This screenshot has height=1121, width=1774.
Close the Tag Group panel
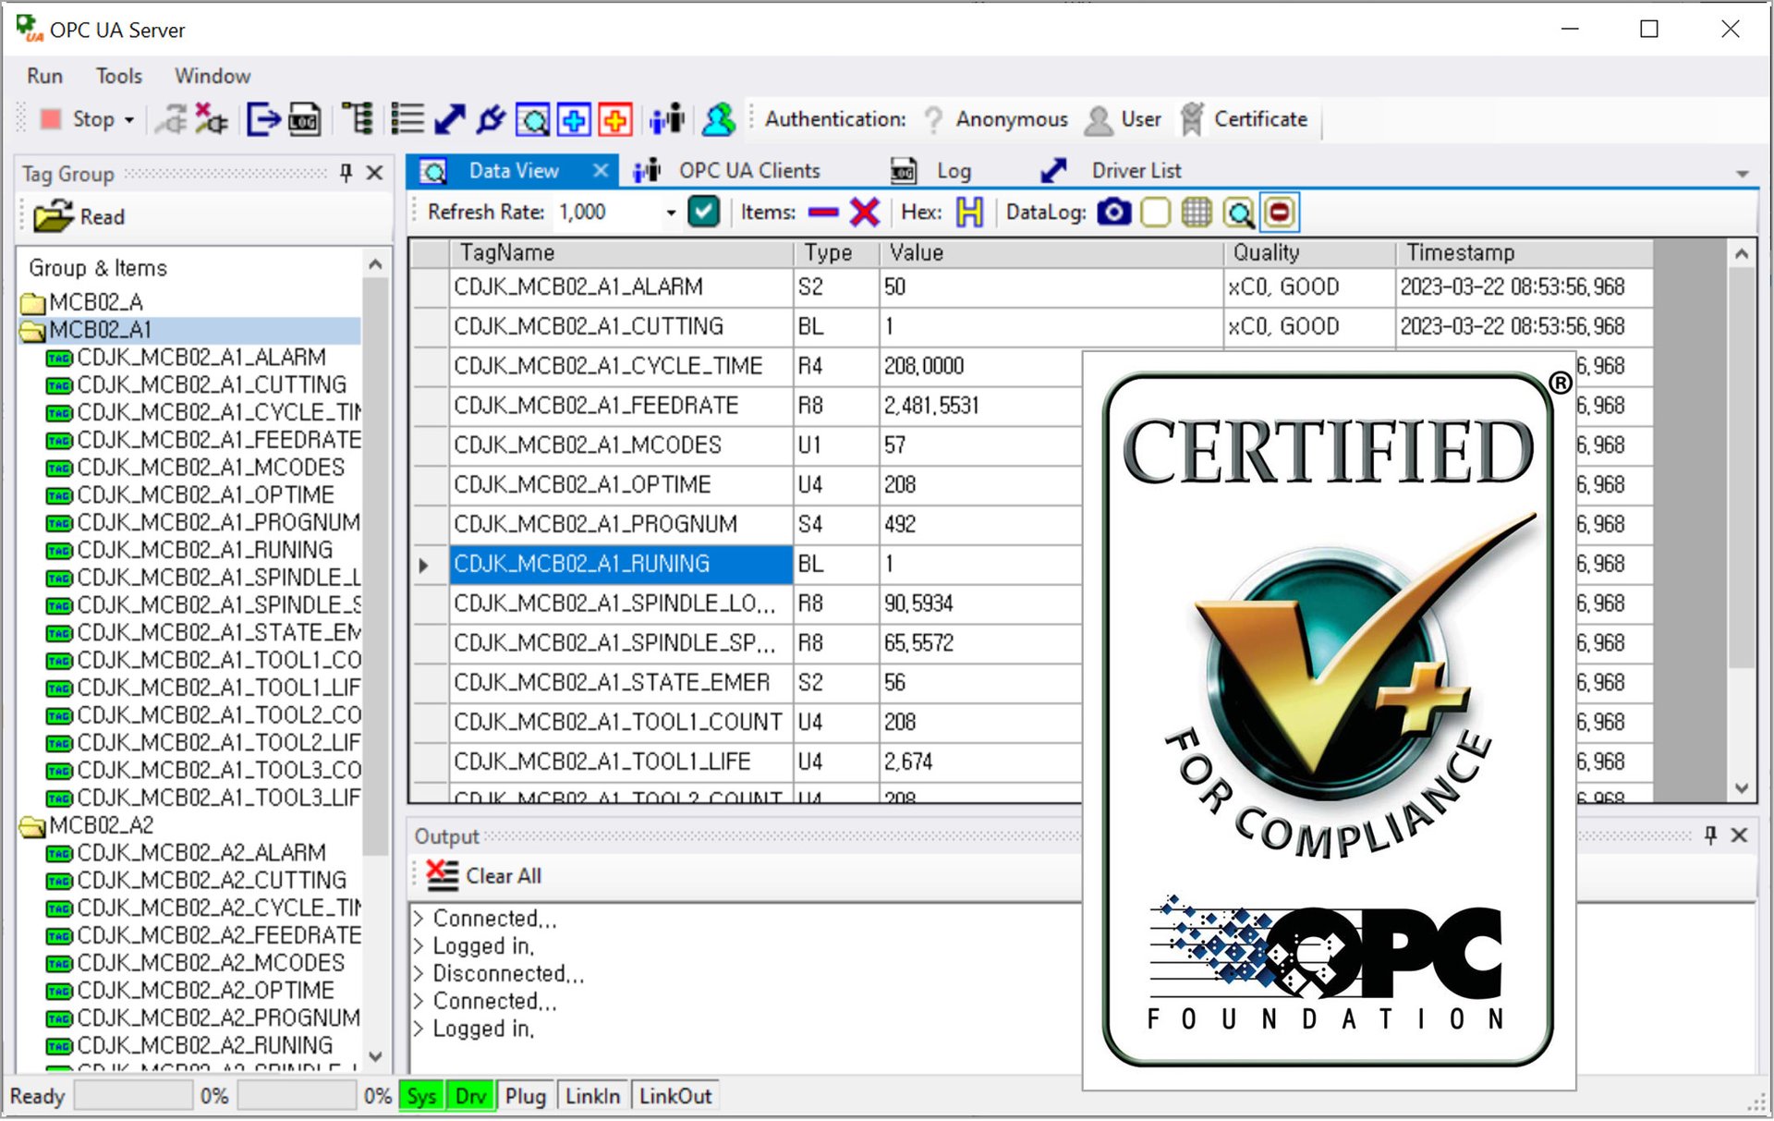click(x=374, y=173)
